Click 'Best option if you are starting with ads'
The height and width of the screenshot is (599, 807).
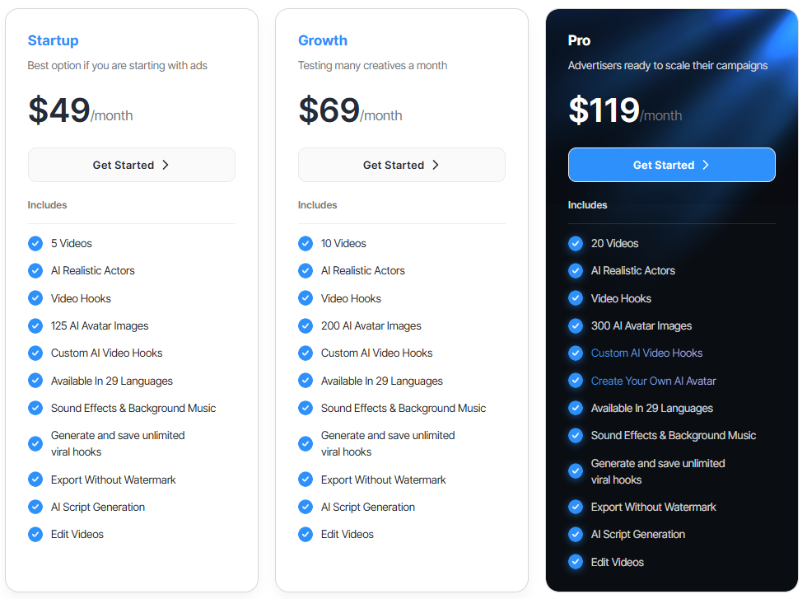pyautogui.click(x=117, y=65)
